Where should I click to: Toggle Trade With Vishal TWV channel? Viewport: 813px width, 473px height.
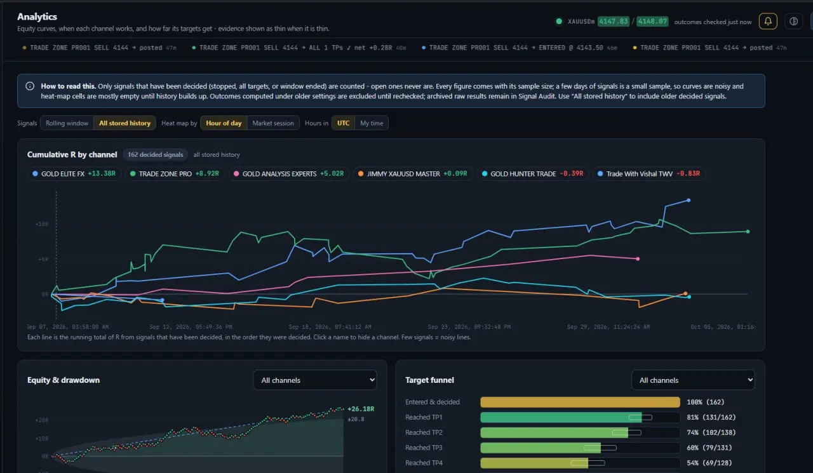pos(648,173)
